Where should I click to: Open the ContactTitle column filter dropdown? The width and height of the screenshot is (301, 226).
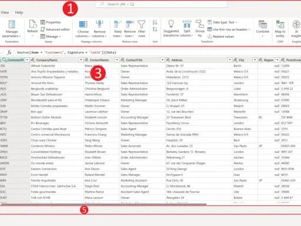[x=162, y=60]
